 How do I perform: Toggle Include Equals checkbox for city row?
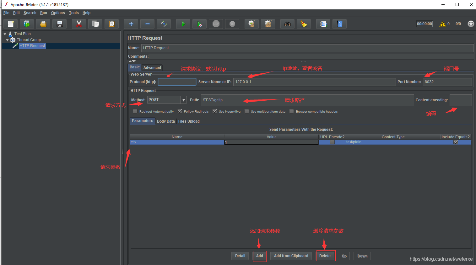tap(456, 142)
